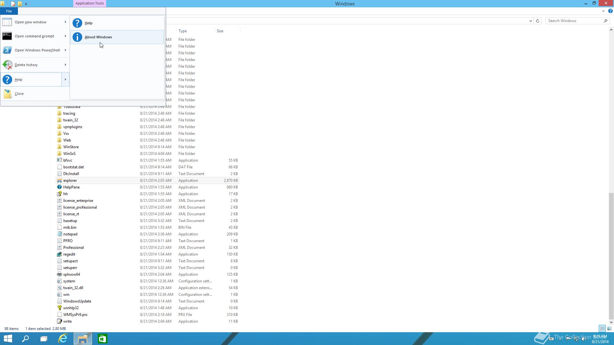The height and width of the screenshot is (345, 614).
Task: Select the WindowsUpdate text document
Action: (x=77, y=301)
